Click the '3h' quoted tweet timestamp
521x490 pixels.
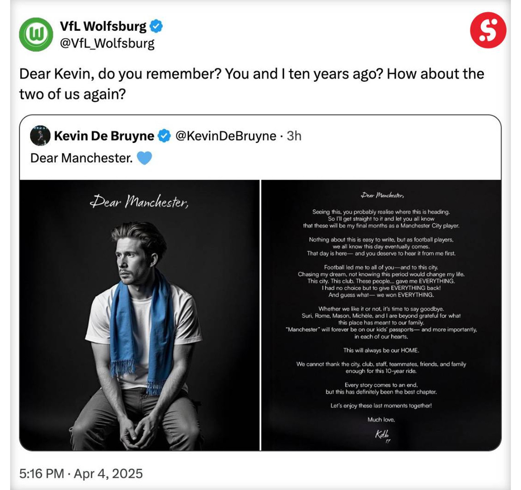294,136
